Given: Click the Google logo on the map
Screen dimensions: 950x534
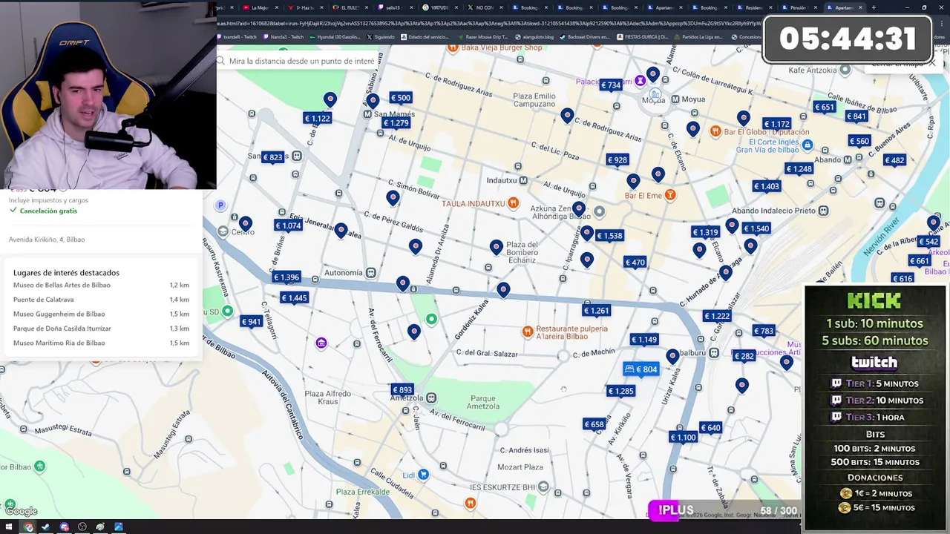Looking at the screenshot, I should 21,511.
